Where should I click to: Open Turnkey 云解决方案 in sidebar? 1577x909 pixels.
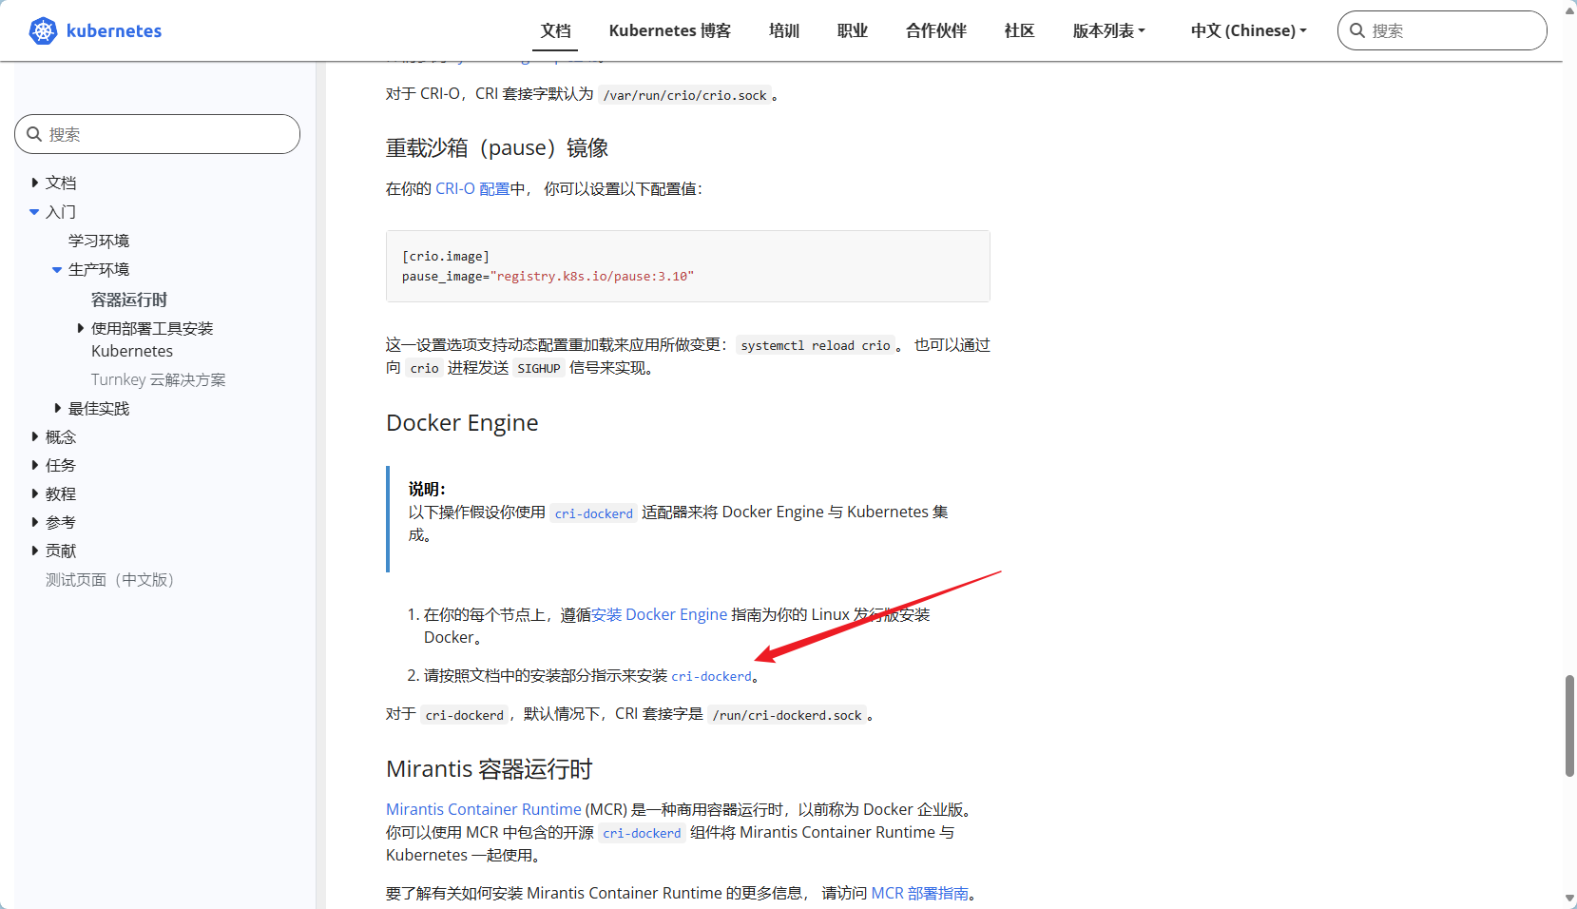pyautogui.click(x=159, y=379)
